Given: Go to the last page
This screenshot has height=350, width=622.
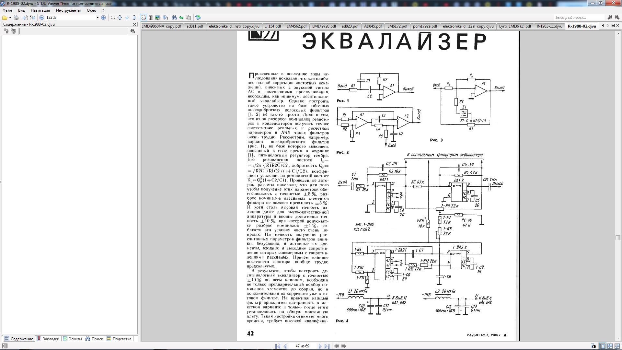Looking at the screenshot, I should point(327,346).
